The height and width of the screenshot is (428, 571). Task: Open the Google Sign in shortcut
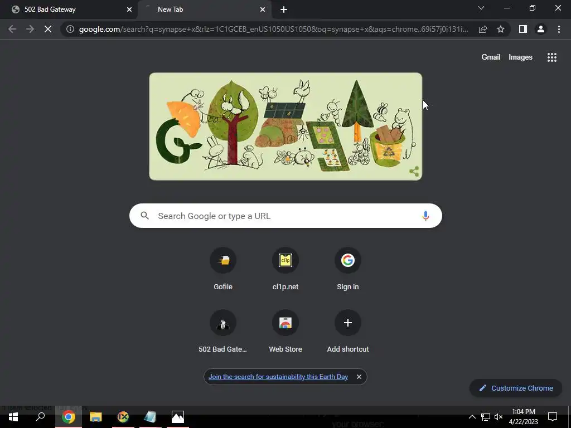[348, 269]
